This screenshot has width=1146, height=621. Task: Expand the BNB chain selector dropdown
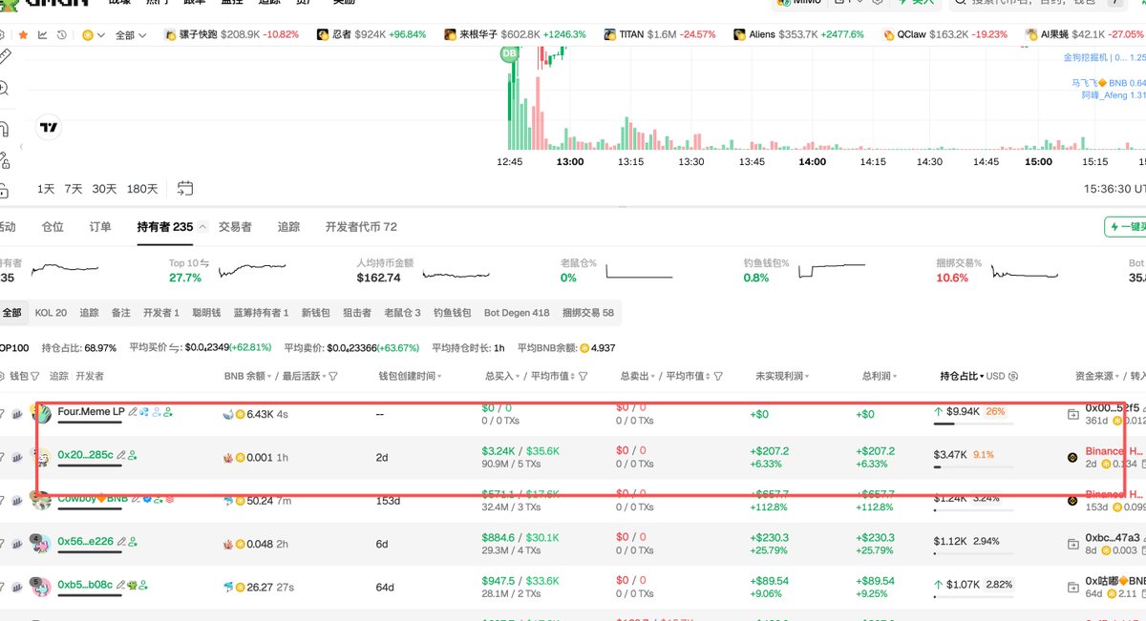94,34
